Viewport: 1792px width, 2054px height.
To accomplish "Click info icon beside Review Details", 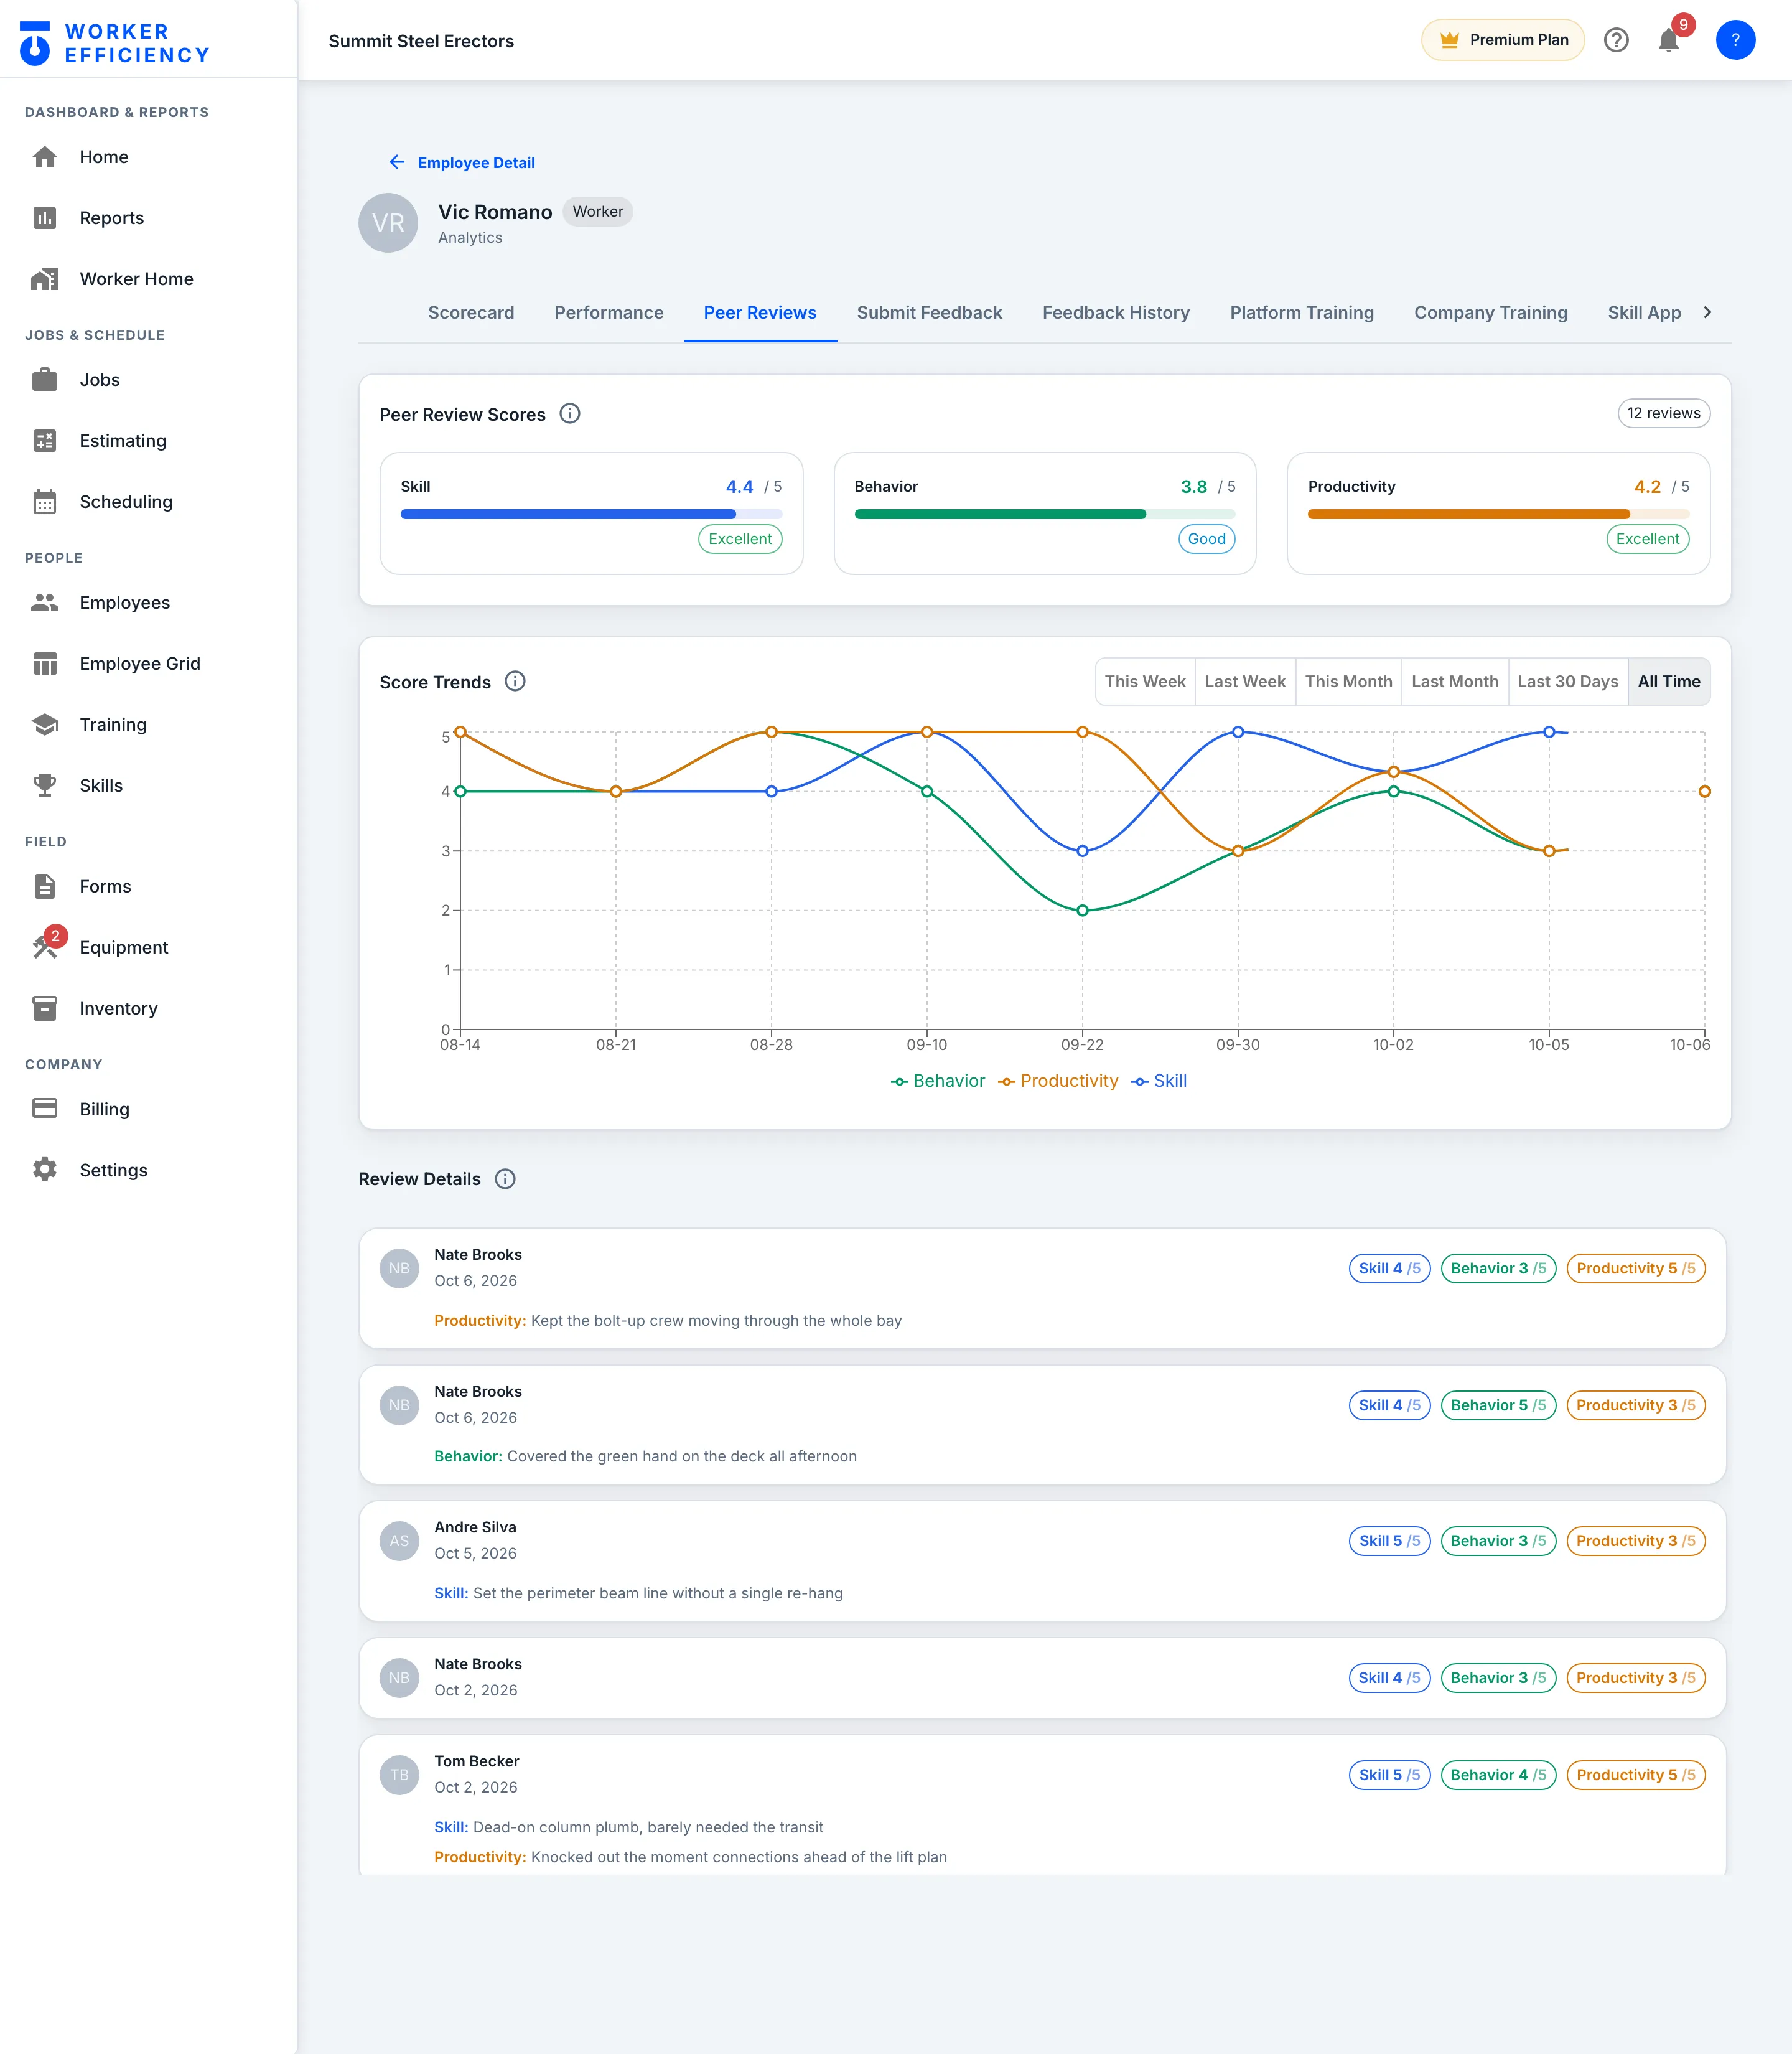I will pyautogui.click(x=506, y=1179).
